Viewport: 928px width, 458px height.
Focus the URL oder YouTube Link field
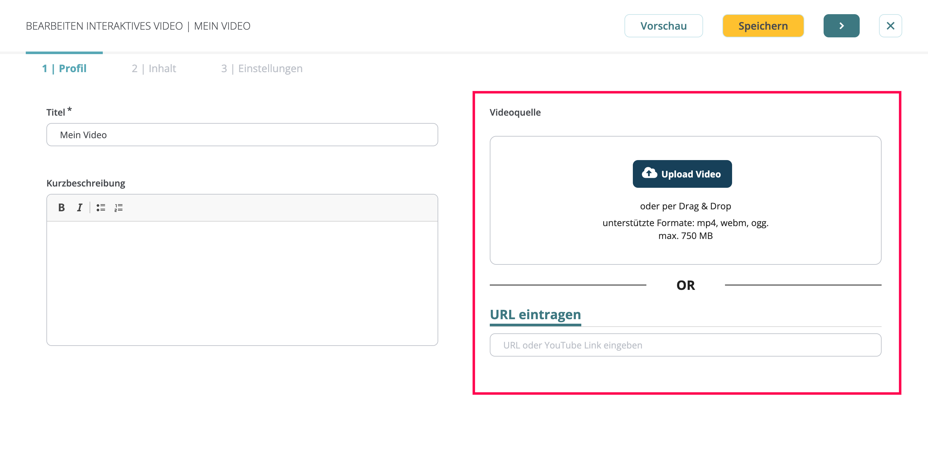tap(685, 345)
